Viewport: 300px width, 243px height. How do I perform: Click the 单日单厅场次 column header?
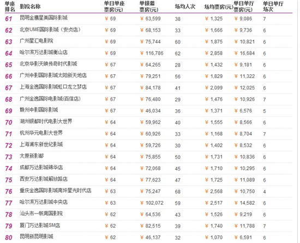(x=273, y=7)
